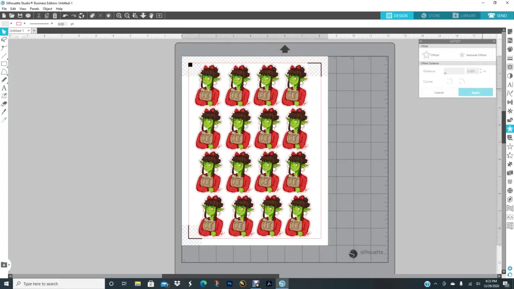Switch to the STORE tab
Image resolution: width=514 pixels, height=289 pixels.
430,16
